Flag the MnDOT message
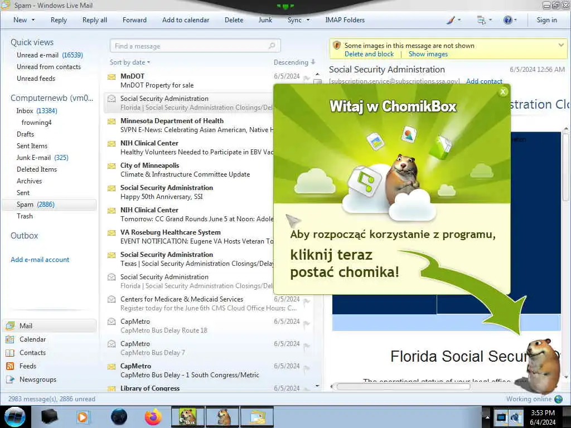Screen dimensions: 571x428 click(x=306, y=78)
